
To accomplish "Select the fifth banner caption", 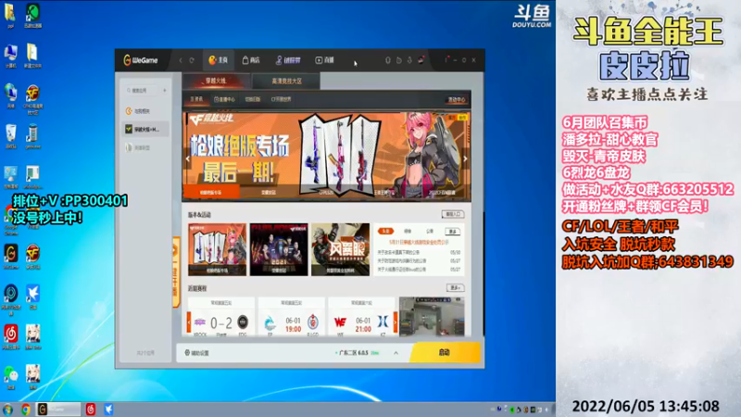I will tap(442, 193).
